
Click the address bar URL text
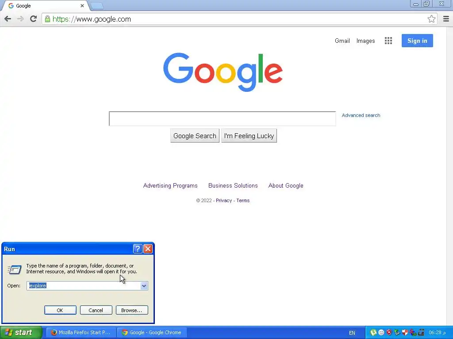click(92, 19)
